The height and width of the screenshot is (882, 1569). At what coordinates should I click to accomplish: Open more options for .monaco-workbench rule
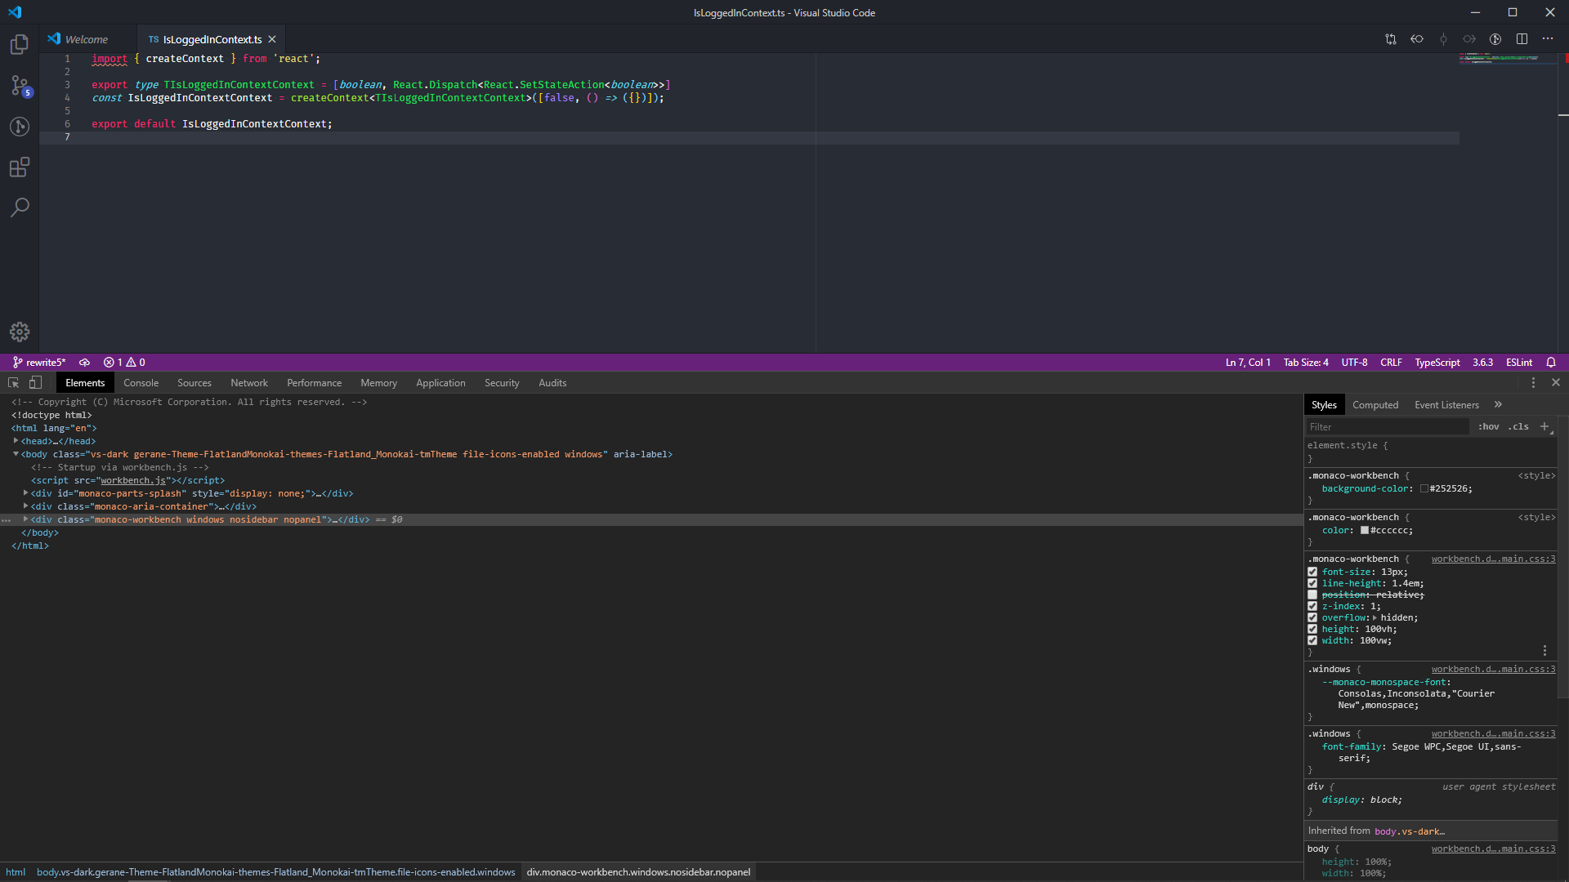1544,651
